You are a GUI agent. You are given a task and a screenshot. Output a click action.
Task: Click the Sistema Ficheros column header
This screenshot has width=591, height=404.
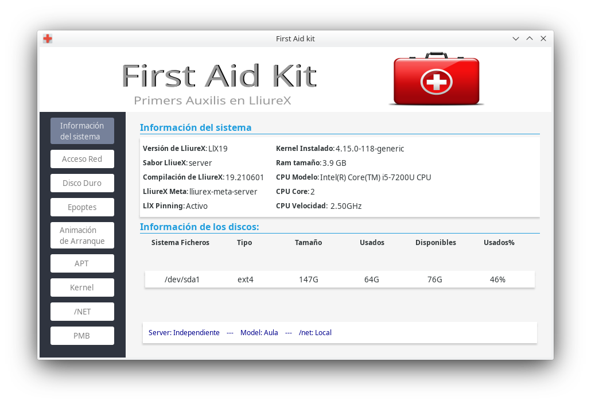coord(180,243)
